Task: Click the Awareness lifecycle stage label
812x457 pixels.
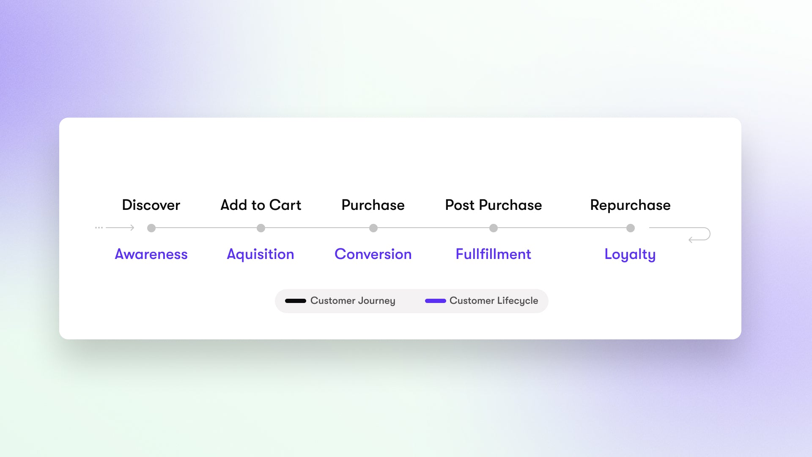Action: pyautogui.click(x=151, y=254)
